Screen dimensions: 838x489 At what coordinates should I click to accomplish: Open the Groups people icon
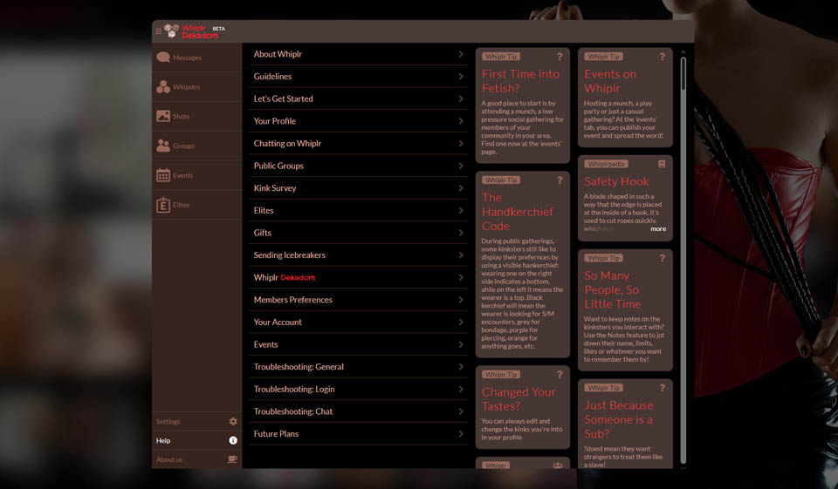(163, 146)
